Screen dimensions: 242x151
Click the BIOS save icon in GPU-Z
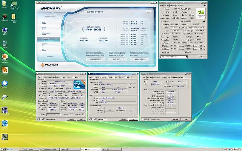click(x=204, y=21)
